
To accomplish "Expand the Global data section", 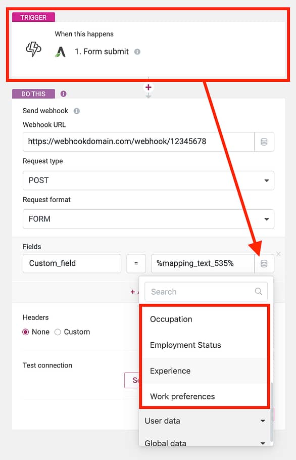I will [x=205, y=442].
